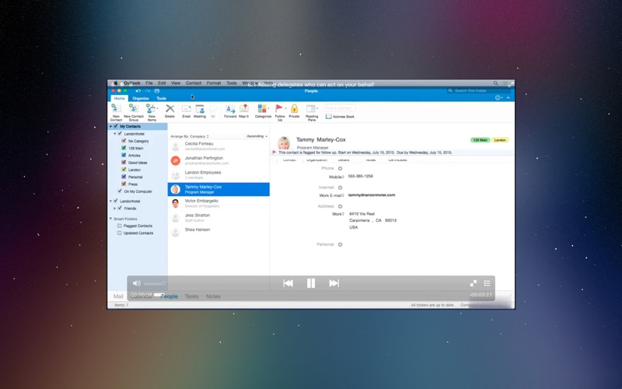Viewport: 622px width, 389px height.
Task: Switch to the Organize ribbon tab
Action: click(141, 99)
